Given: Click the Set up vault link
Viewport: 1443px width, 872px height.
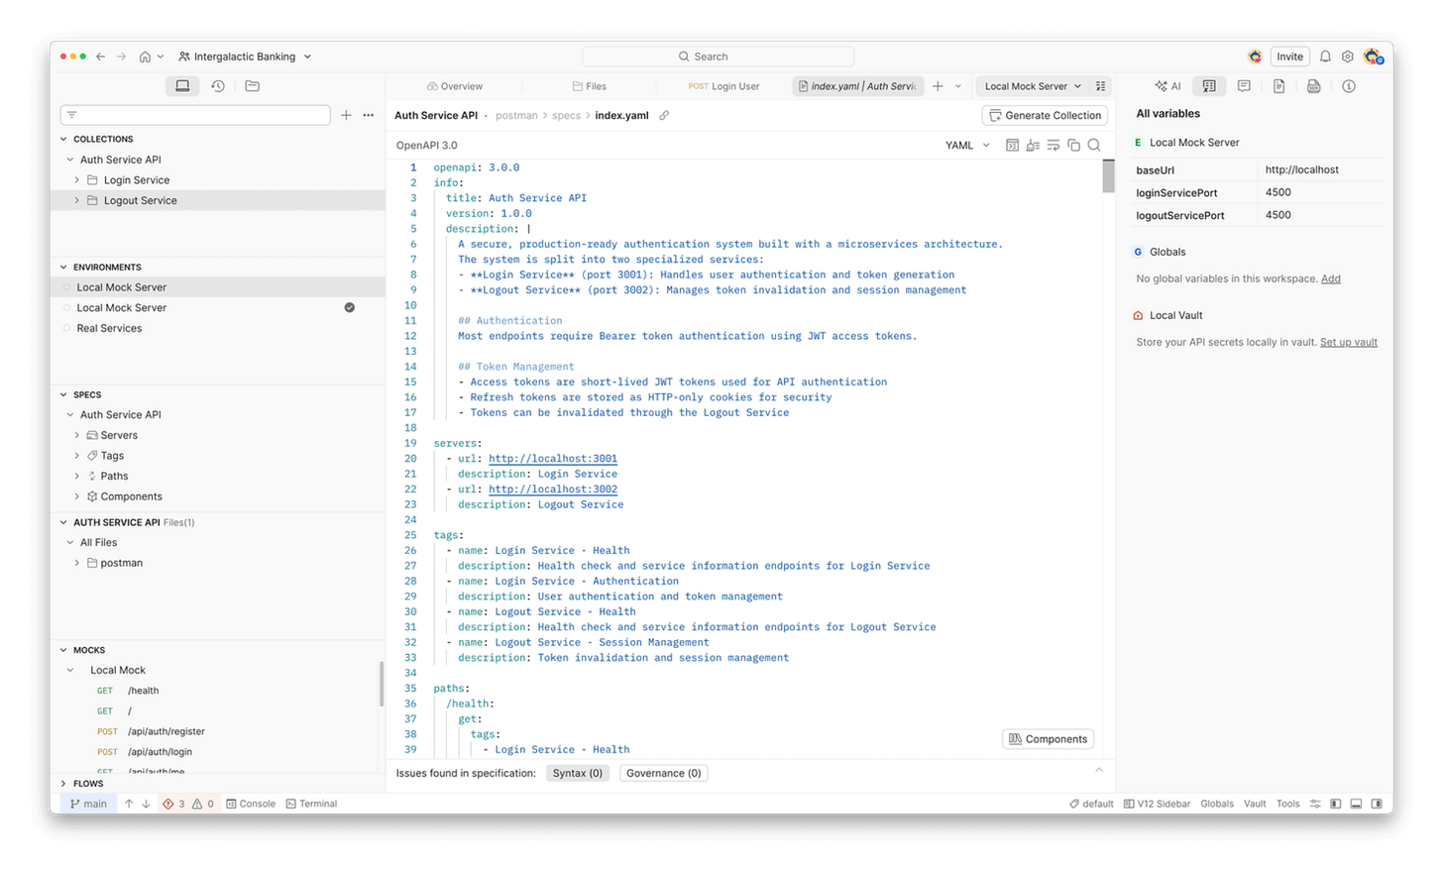Looking at the screenshot, I should tap(1349, 342).
